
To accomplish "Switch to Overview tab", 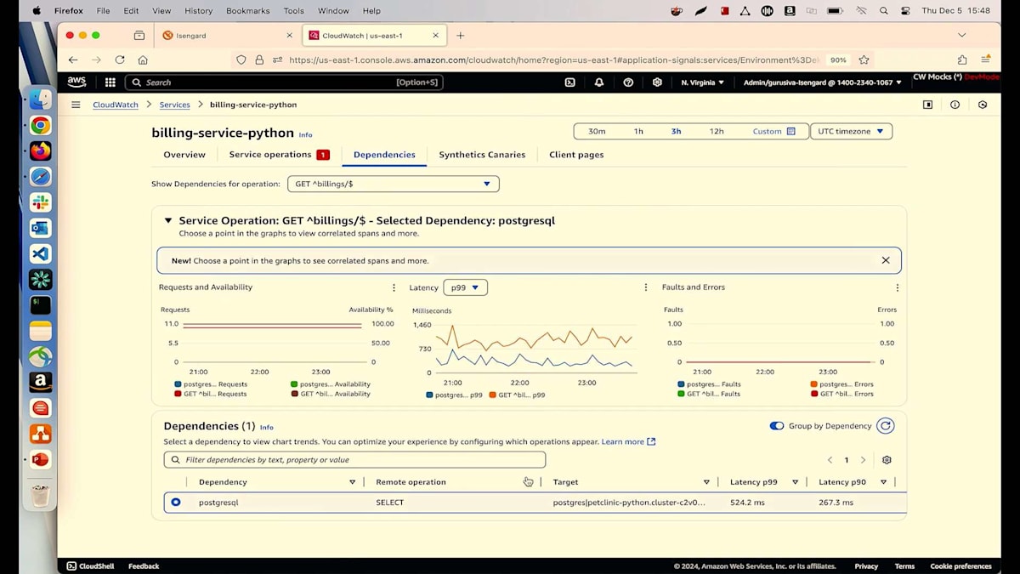I will click(184, 155).
